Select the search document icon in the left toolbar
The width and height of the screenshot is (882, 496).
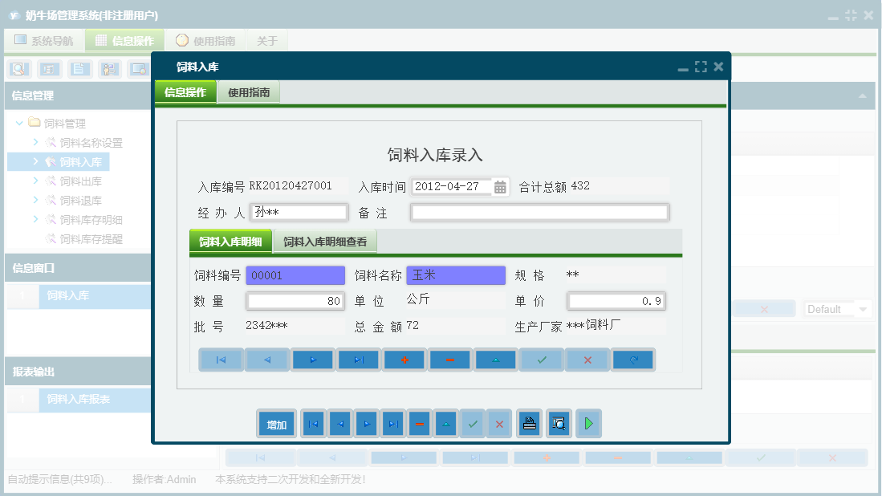click(18, 69)
